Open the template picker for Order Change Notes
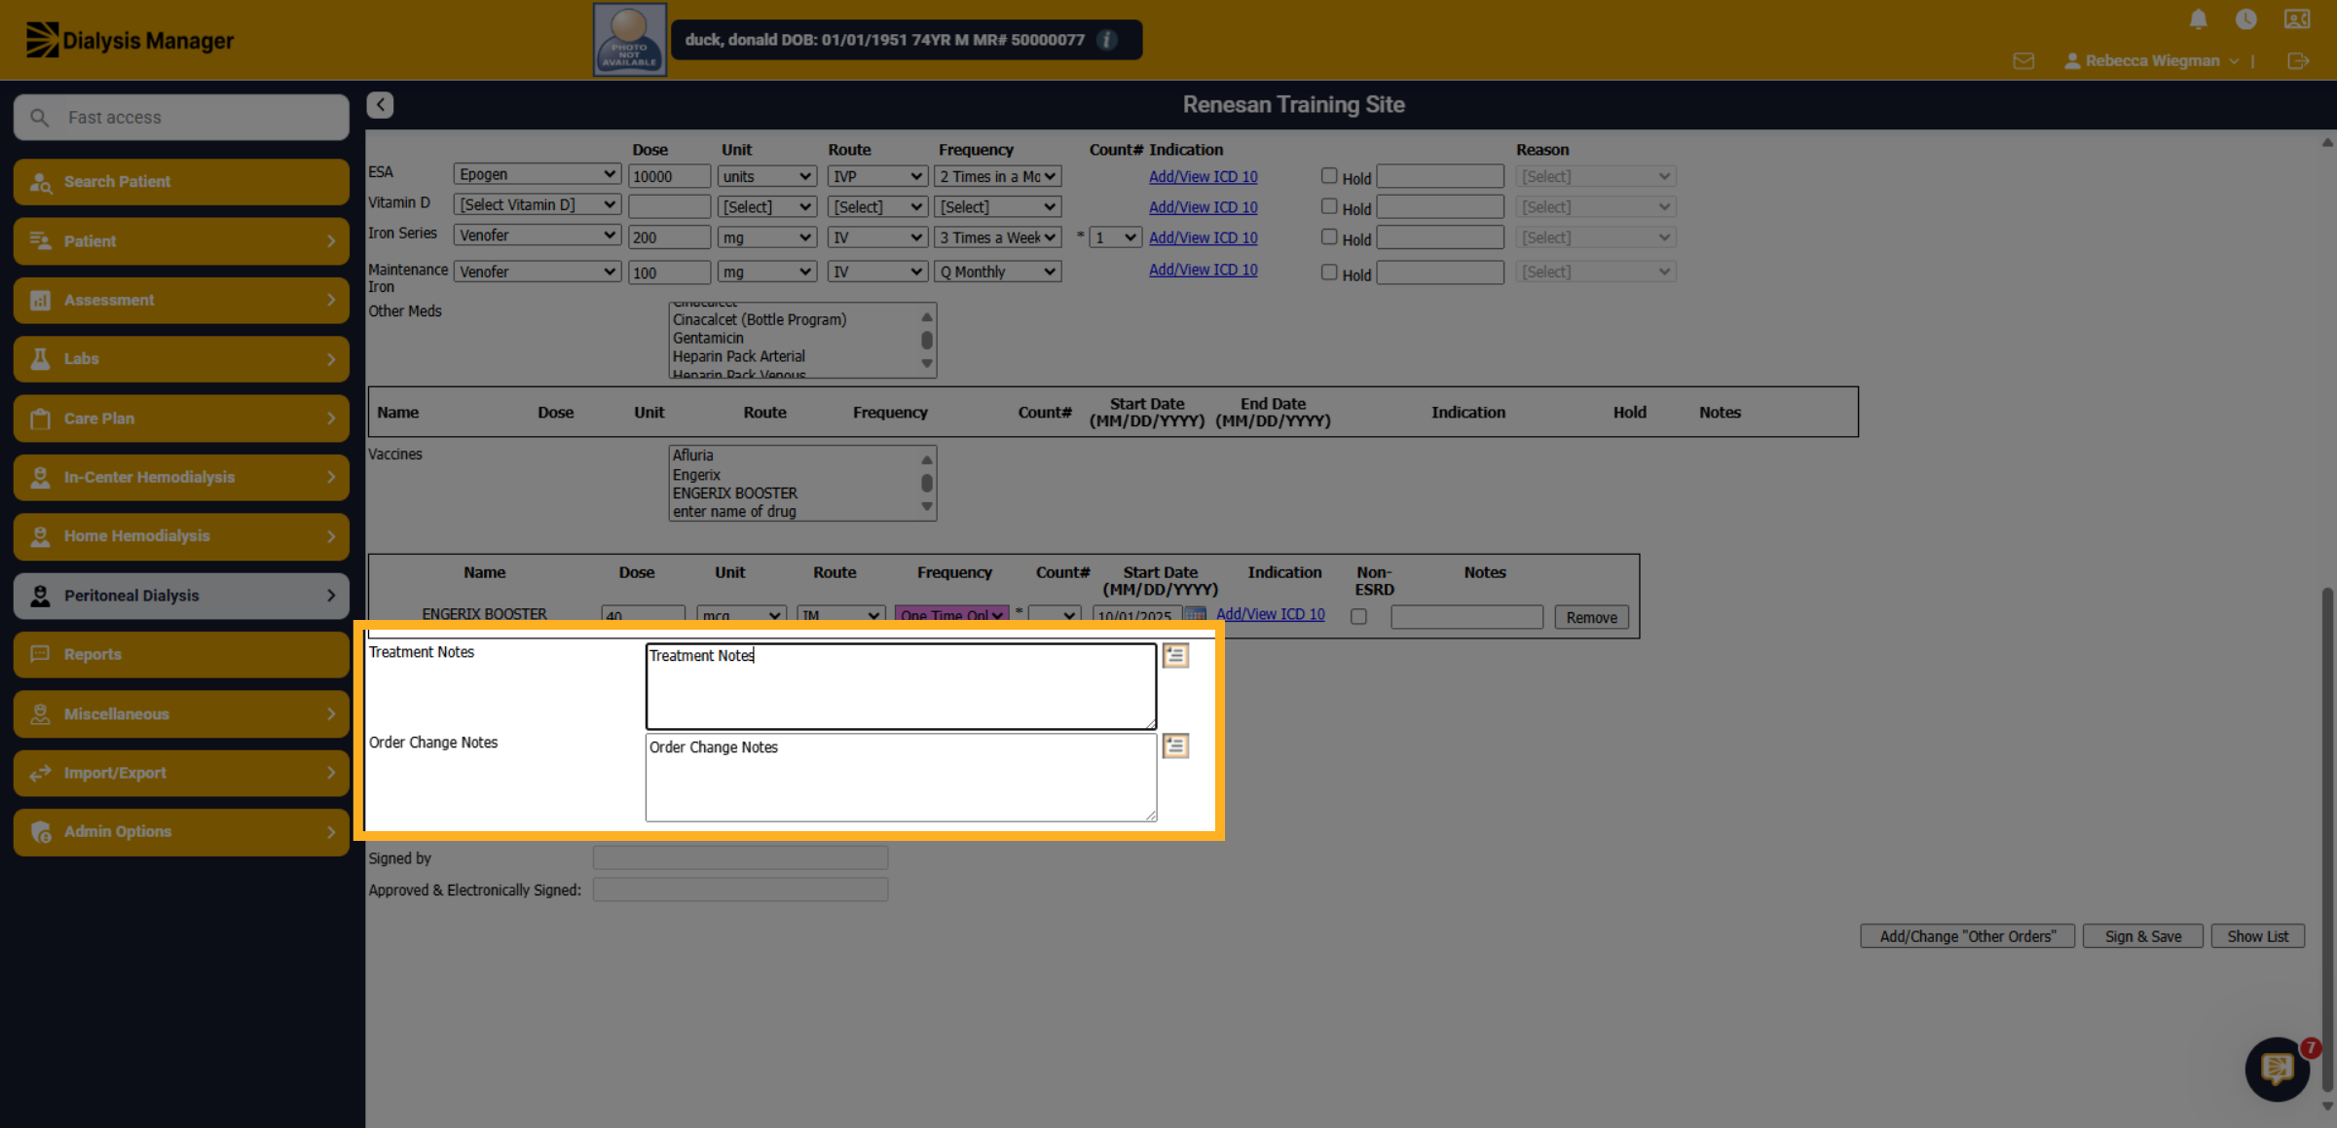Image resolution: width=2337 pixels, height=1128 pixels. point(1175,746)
